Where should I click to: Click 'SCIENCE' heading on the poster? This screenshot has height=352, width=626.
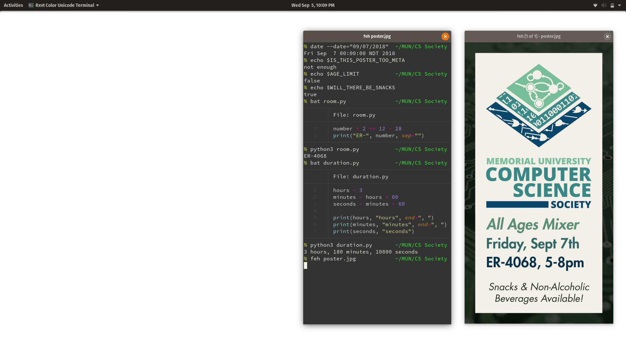(552, 190)
